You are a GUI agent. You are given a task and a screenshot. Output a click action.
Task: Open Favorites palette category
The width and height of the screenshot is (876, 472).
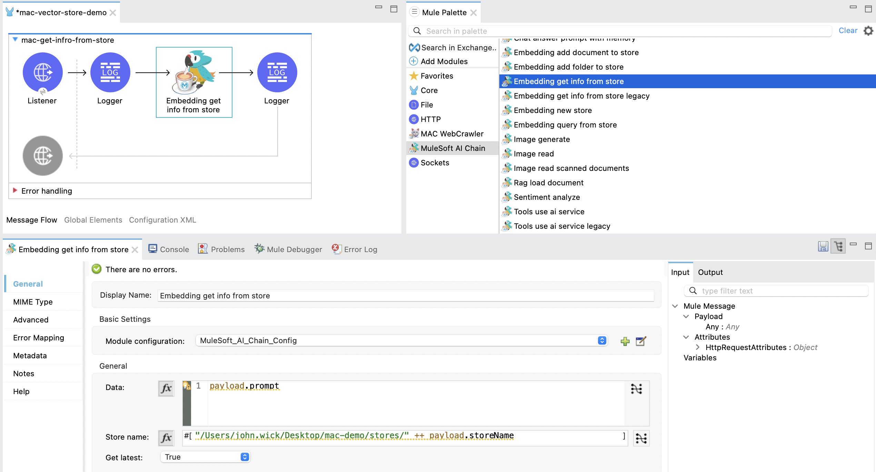[x=431, y=76]
